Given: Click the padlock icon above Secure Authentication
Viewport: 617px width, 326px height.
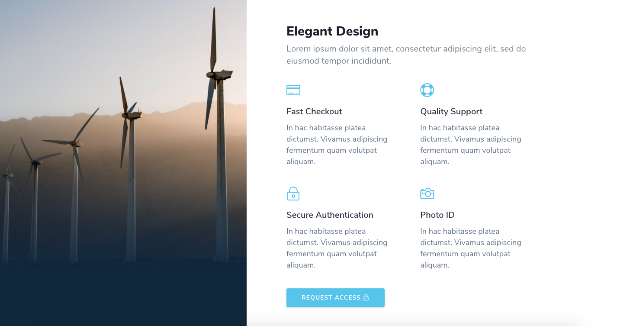Looking at the screenshot, I should (293, 194).
